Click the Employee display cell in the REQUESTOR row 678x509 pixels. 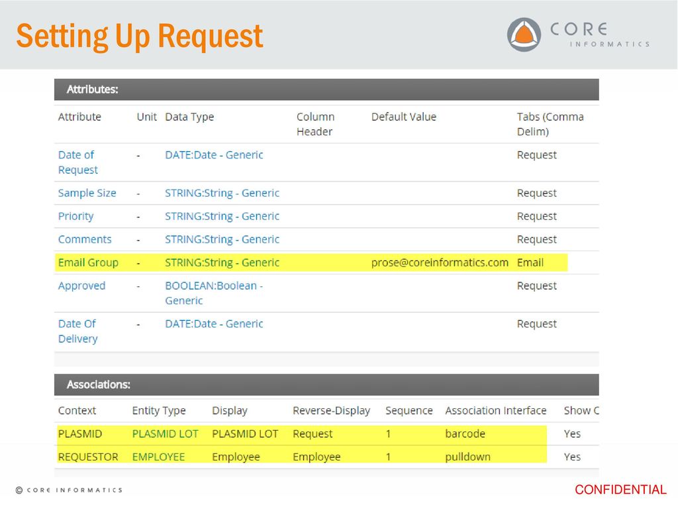coord(236,457)
